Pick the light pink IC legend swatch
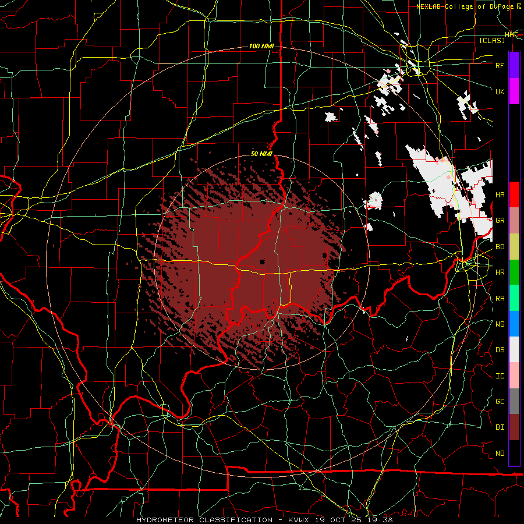The height and width of the screenshot is (524, 524). 514,376
